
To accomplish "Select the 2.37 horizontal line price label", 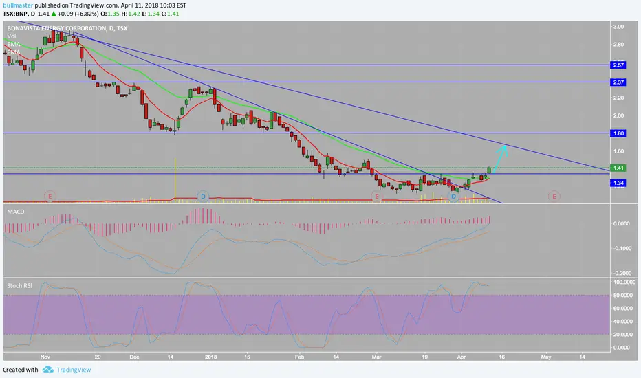I will 618,82.
